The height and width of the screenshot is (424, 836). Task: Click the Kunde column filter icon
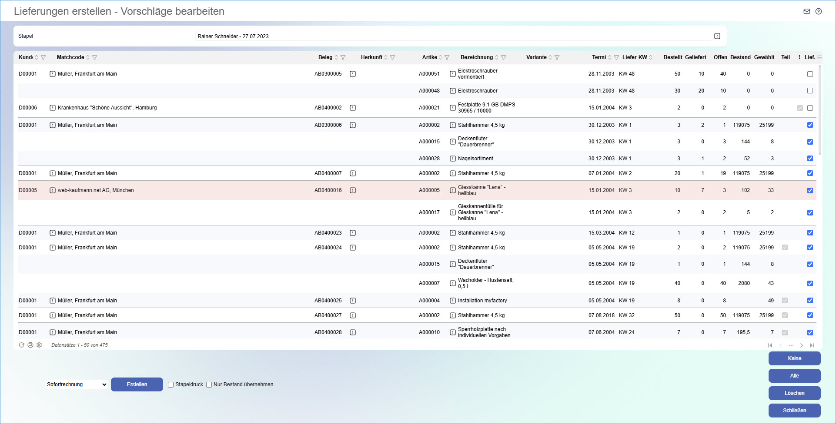(x=43, y=57)
